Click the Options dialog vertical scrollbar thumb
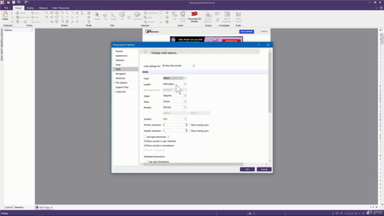The image size is (384, 216). (x=270, y=82)
